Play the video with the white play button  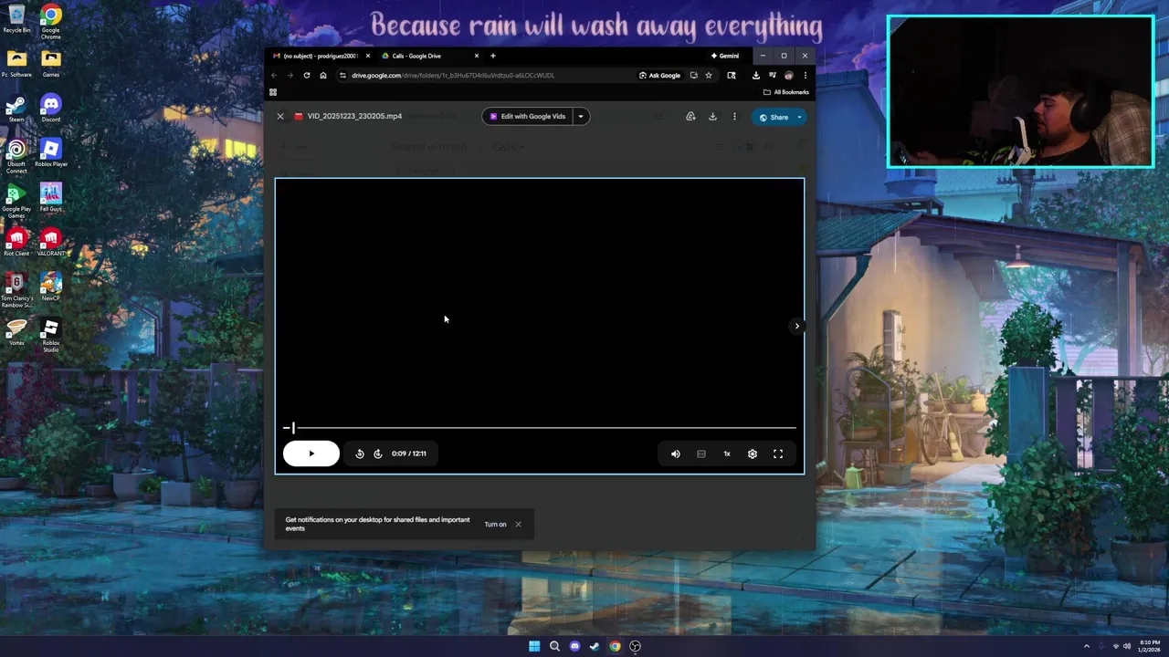coord(311,454)
